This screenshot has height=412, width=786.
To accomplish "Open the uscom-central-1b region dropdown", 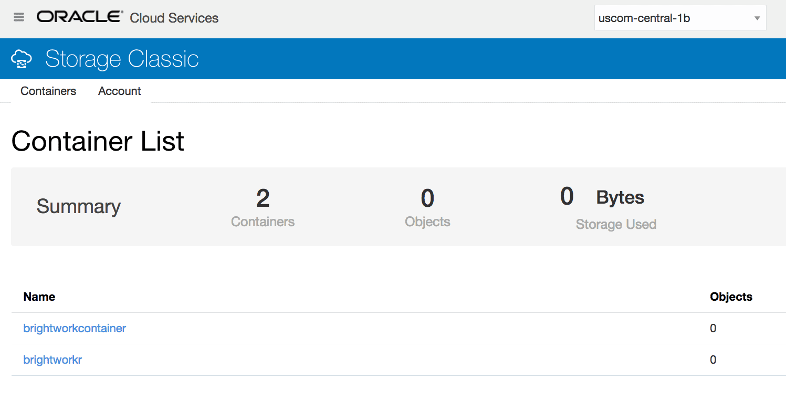I will (680, 18).
